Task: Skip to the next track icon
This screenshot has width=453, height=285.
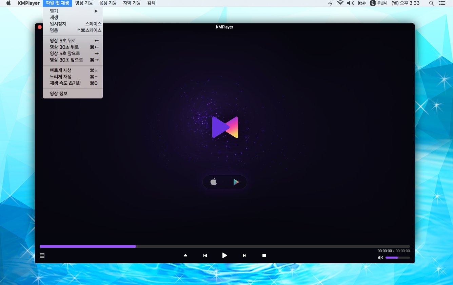Action: [x=244, y=256]
